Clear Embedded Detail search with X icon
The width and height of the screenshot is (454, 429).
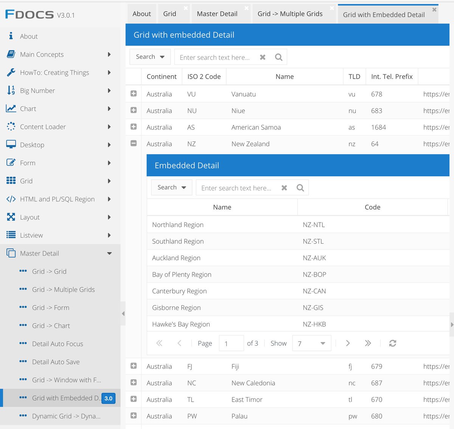point(284,188)
